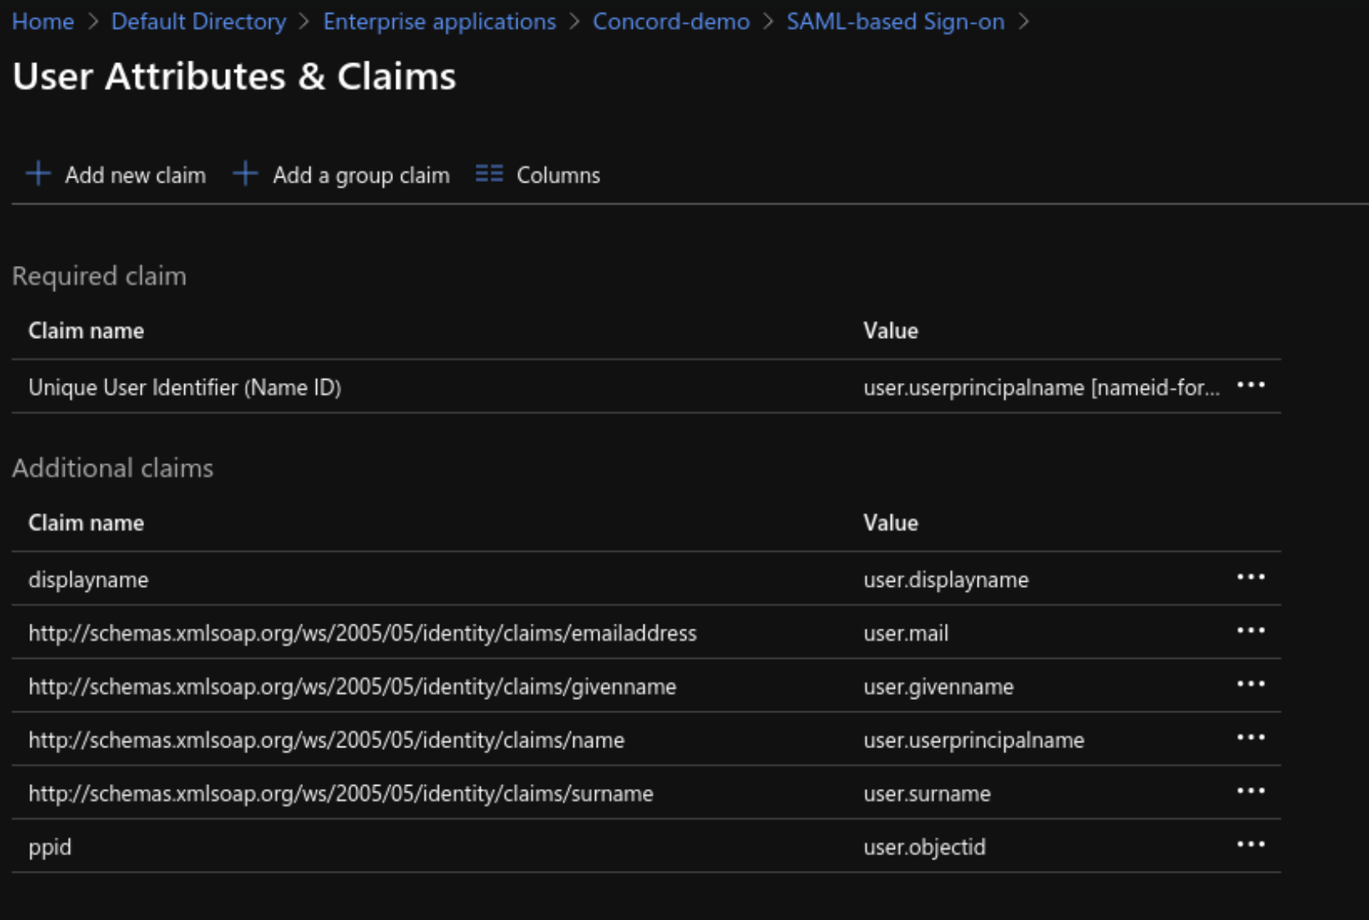
Task: Click the user.surname value
Action: click(927, 793)
